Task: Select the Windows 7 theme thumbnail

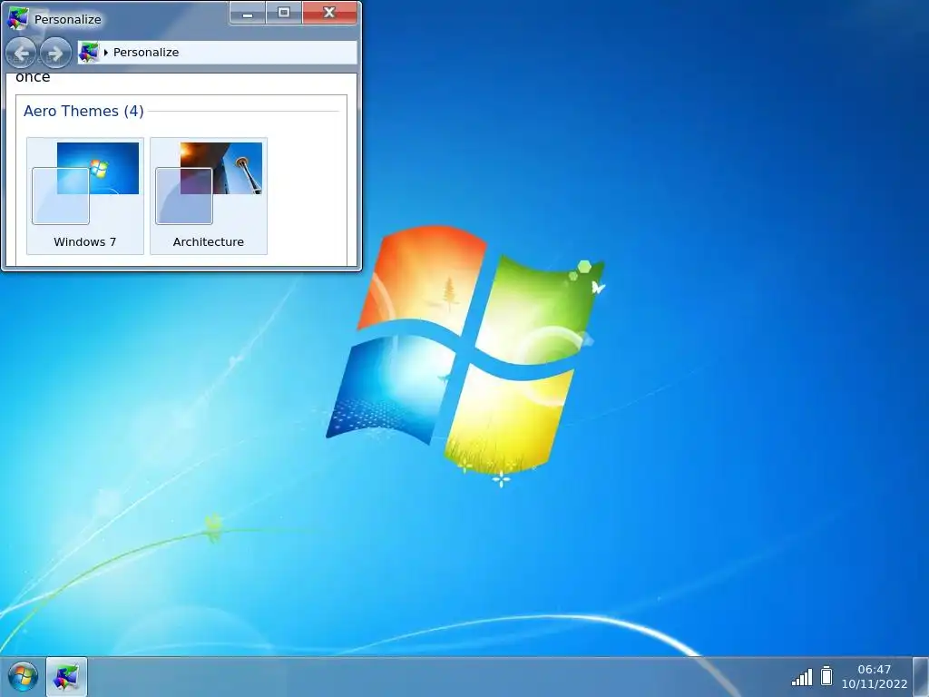Action: tap(85, 196)
